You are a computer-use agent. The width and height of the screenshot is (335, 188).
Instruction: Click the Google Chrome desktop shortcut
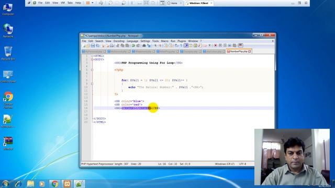[x=8, y=100]
